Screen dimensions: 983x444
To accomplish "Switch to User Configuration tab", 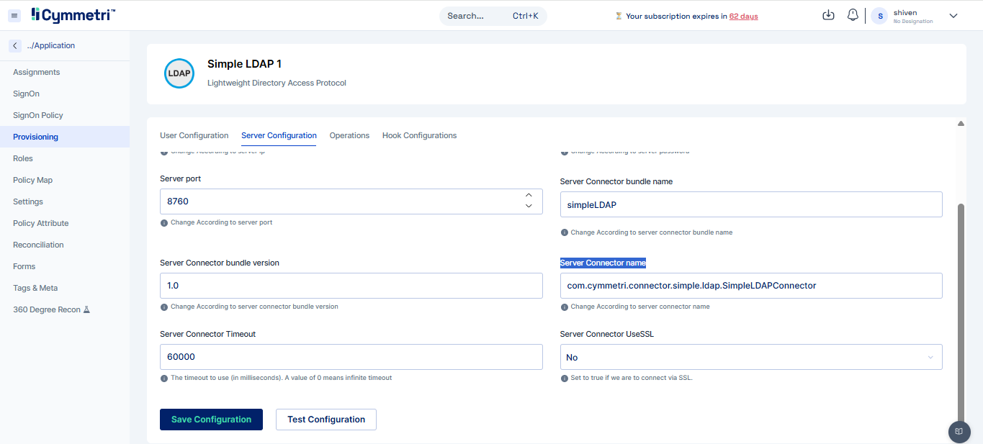I will 194,135.
